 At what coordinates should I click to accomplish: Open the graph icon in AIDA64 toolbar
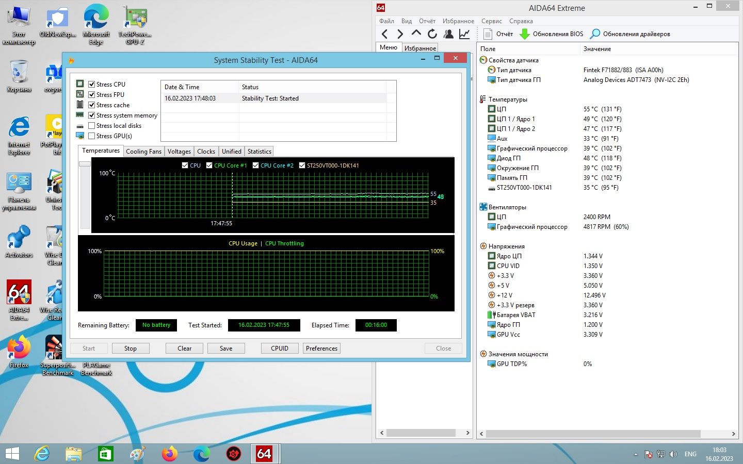coord(464,34)
